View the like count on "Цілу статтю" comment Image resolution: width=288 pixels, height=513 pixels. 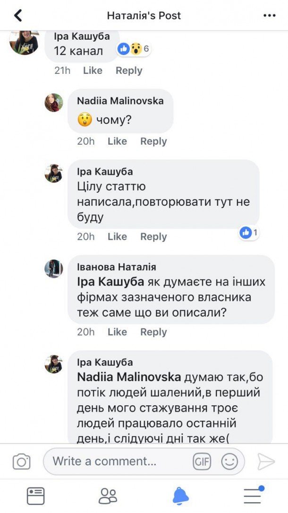point(249,233)
